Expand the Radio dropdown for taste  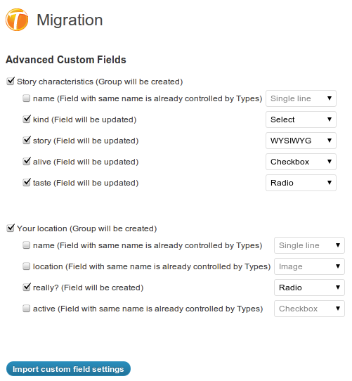pos(301,183)
